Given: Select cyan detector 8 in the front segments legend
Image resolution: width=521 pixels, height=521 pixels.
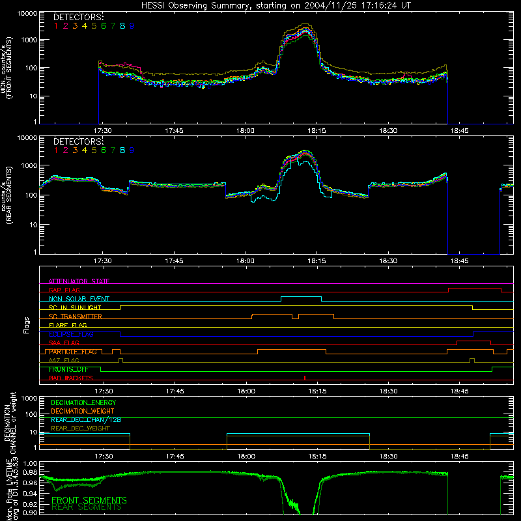Looking at the screenshot, I should [122, 26].
